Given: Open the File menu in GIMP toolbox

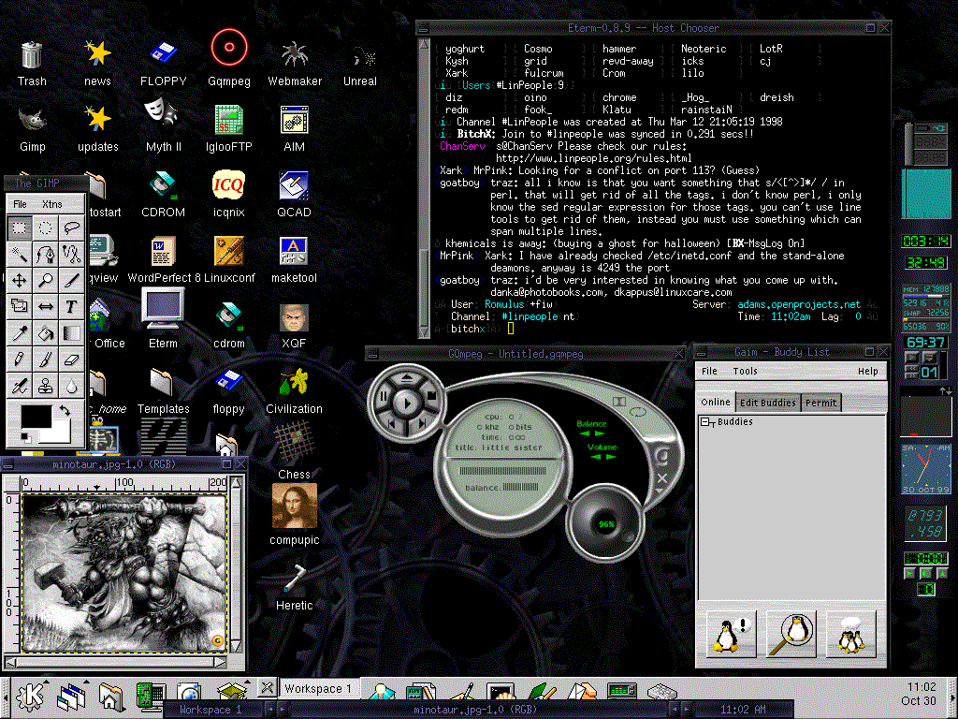Looking at the screenshot, I should pyautogui.click(x=21, y=203).
